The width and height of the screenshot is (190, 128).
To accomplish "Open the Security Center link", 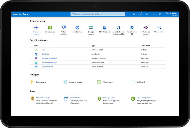I will 109,98.
